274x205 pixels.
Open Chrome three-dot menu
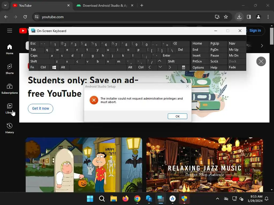click(268, 17)
